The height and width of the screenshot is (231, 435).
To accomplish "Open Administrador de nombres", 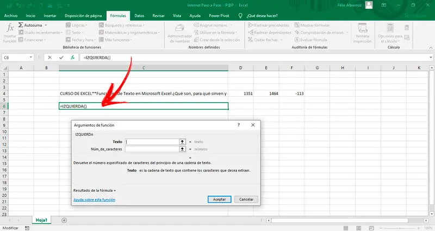I will point(179,33).
